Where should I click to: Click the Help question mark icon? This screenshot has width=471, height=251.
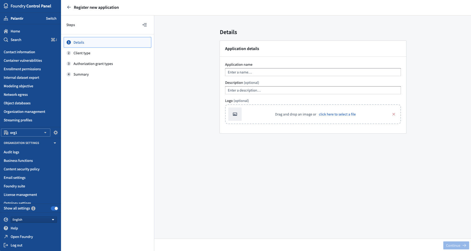[x=6, y=228]
